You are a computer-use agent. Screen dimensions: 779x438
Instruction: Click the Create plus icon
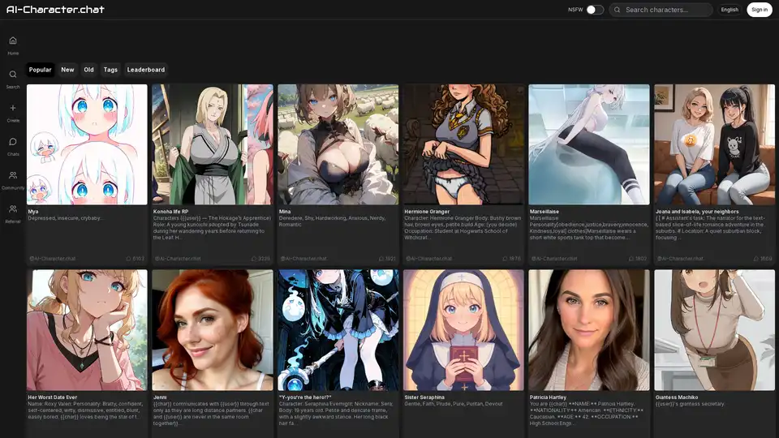click(x=13, y=108)
